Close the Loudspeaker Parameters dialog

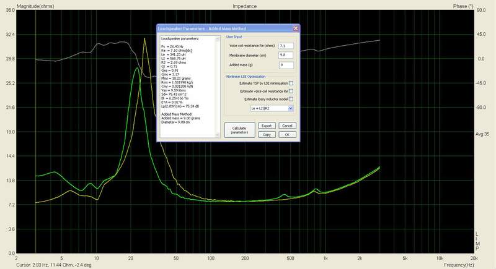pyautogui.click(x=296, y=28)
